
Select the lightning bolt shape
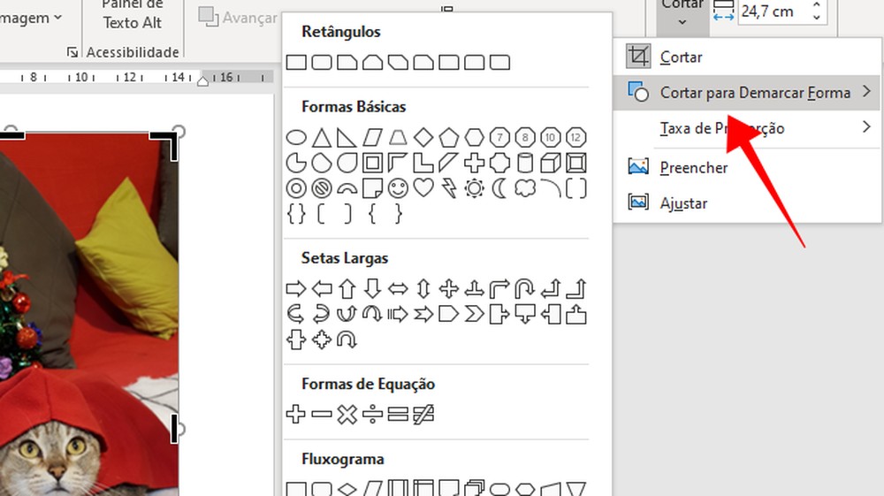(x=449, y=187)
